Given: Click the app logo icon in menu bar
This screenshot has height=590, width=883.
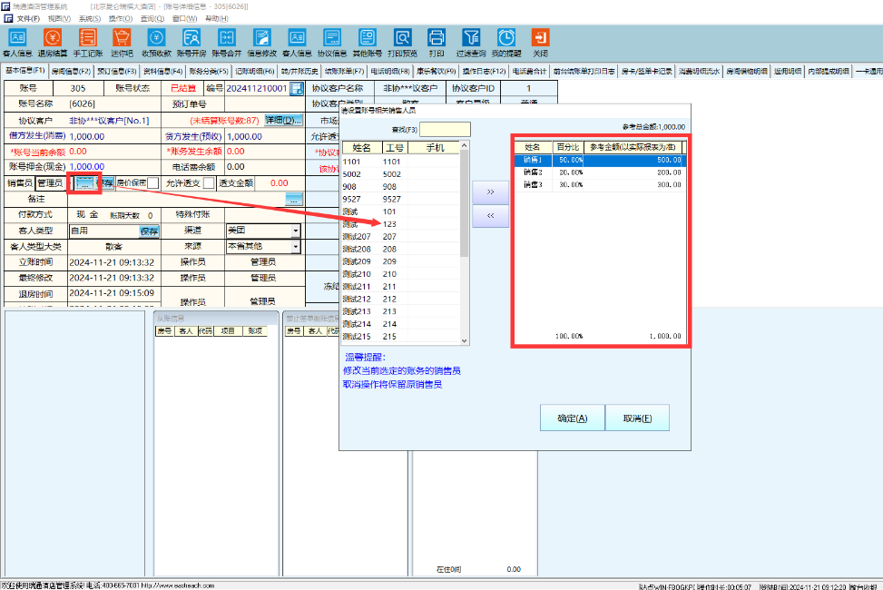Looking at the screenshot, I should 8,18.
